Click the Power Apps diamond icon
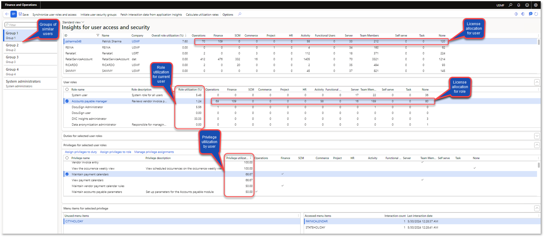 pyautogui.click(x=516, y=14)
